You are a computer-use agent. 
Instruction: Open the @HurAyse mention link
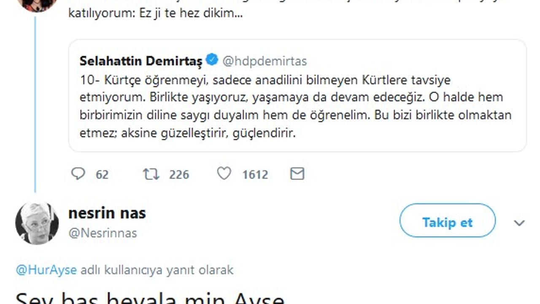[x=46, y=270]
